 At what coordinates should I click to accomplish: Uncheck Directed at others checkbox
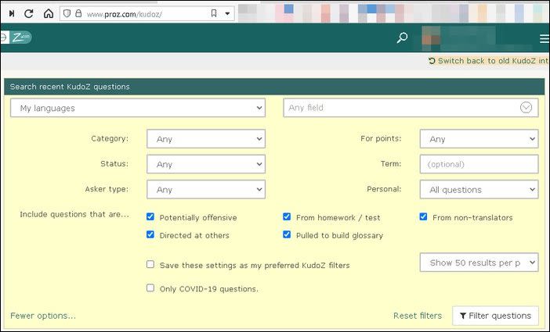pyautogui.click(x=150, y=234)
